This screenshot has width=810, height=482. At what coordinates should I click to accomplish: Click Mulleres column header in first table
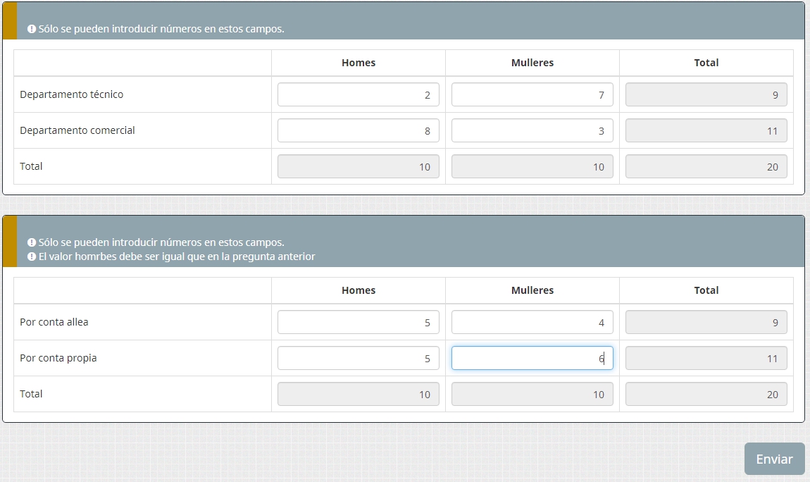532,63
